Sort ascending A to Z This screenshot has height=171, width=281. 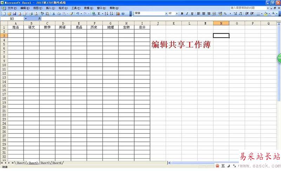coord(106,13)
